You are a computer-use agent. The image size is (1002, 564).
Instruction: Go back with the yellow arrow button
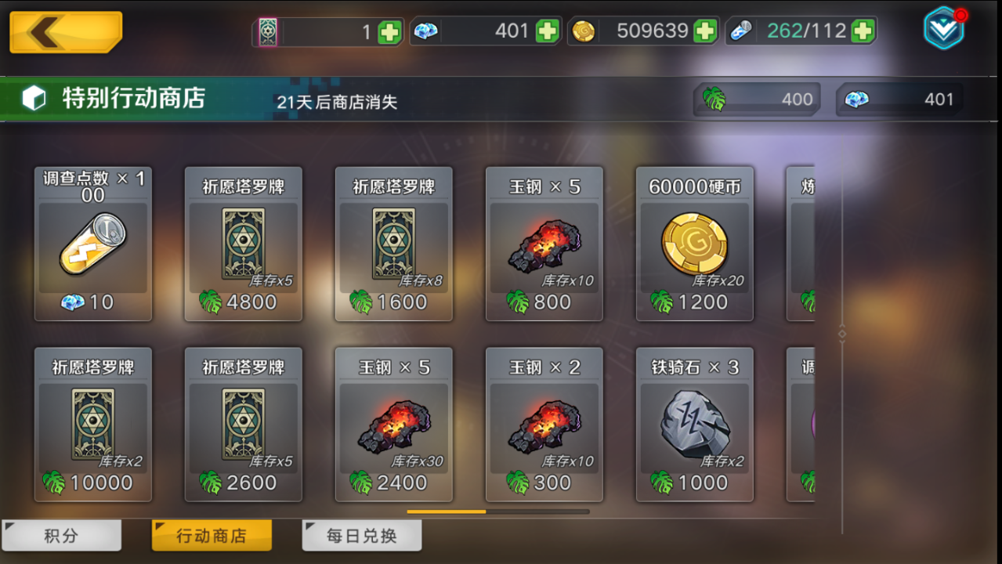pos(66,31)
